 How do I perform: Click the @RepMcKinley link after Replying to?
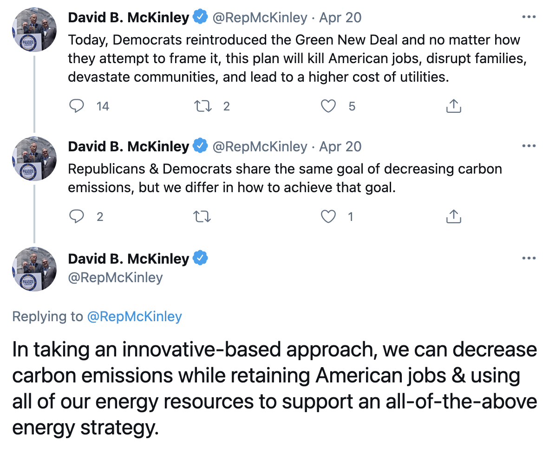pos(134,317)
